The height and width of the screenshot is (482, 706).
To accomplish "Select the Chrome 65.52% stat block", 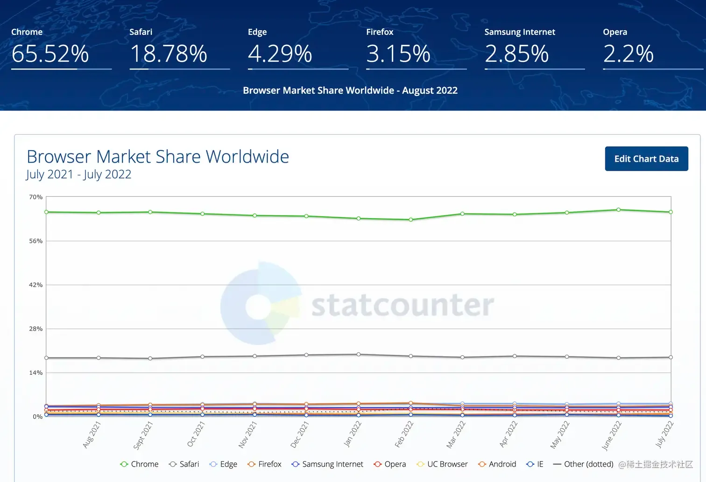I will [x=61, y=48].
